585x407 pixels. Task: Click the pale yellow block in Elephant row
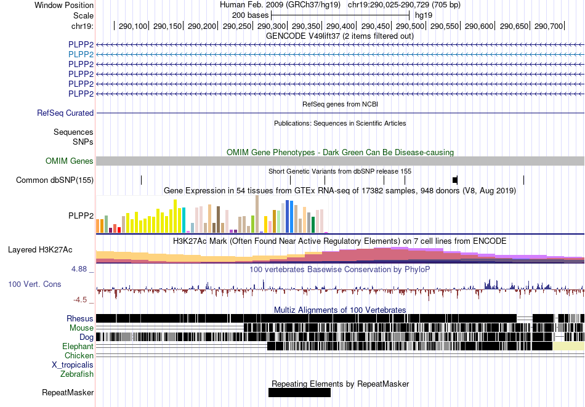[x=568, y=346]
